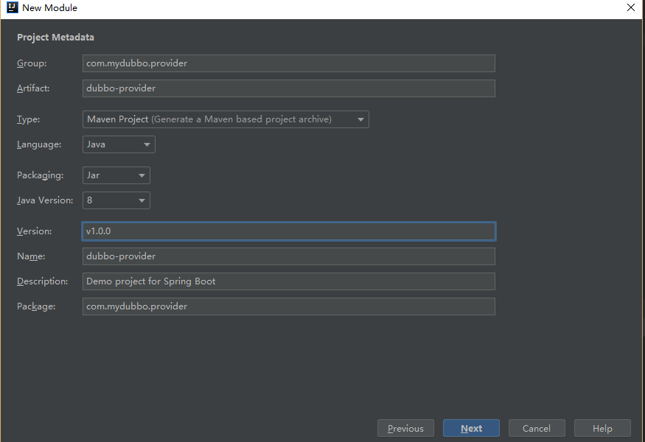The width and height of the screenshot is (645, 442).
Task: Click the Name field with dubbo-provider
Action: (289, 256)
